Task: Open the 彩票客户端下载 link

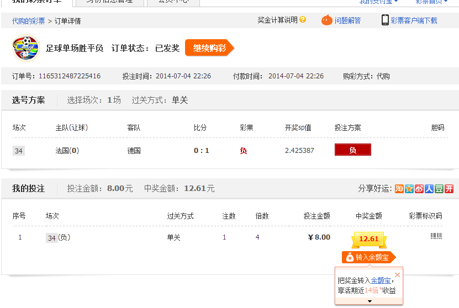Action: click(414, 20)
